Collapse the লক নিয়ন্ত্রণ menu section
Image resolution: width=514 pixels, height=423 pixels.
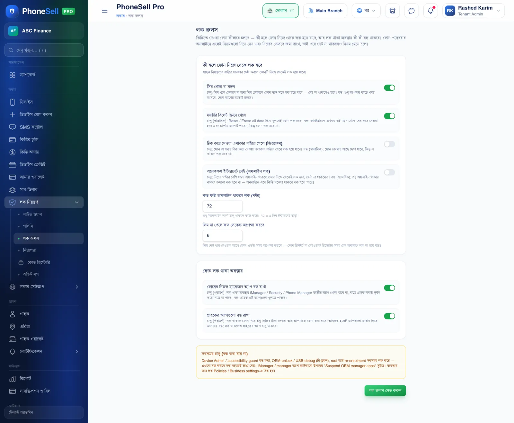(44, 202)
